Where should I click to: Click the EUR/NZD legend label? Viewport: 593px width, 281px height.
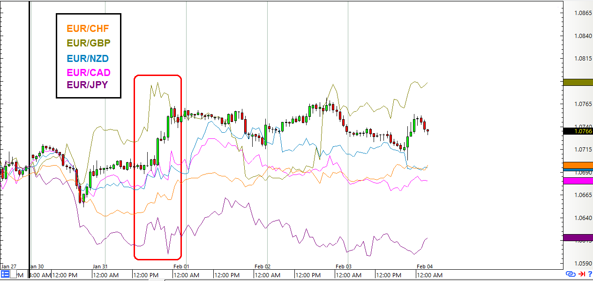click(88, 59)
